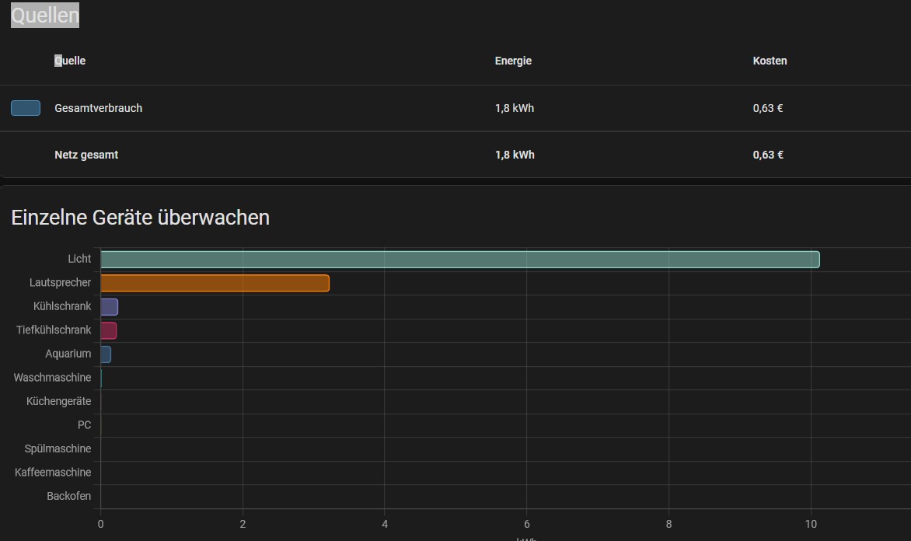Click the Waschmaschine device label
Viewport: 911px width, 541px height.
tap(52, 378)
